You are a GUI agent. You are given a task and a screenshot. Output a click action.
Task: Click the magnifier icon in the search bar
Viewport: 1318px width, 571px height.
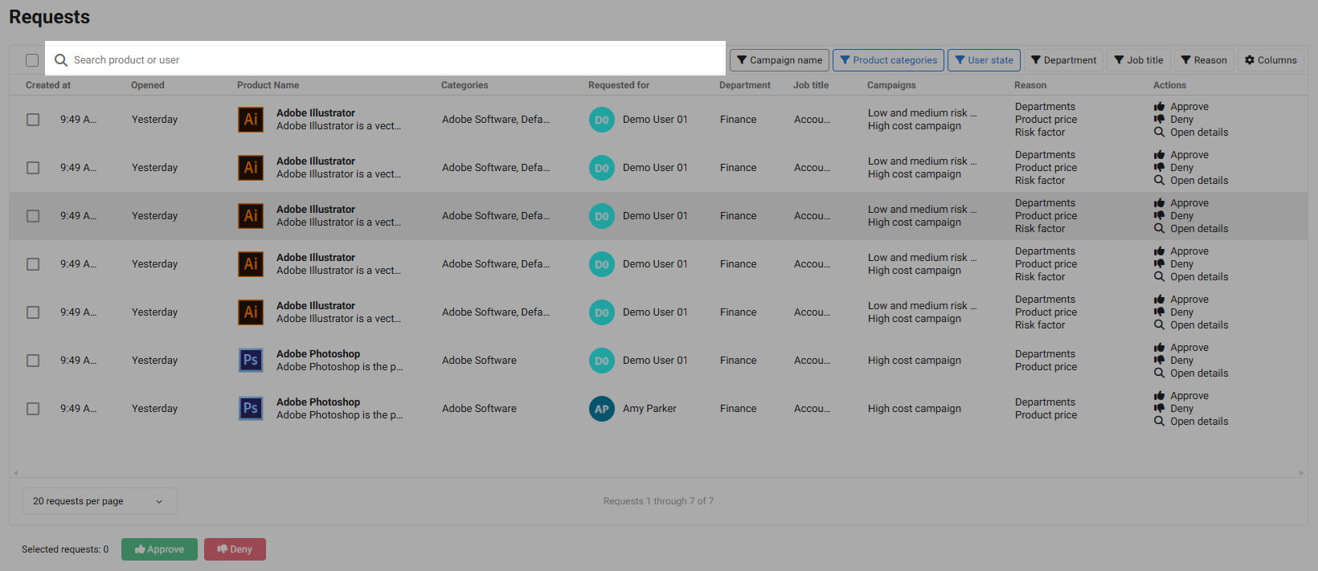[61, 60]
